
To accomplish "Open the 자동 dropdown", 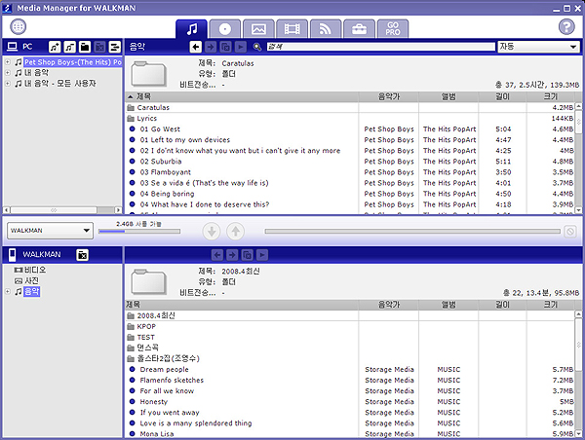I will point(538,47).
